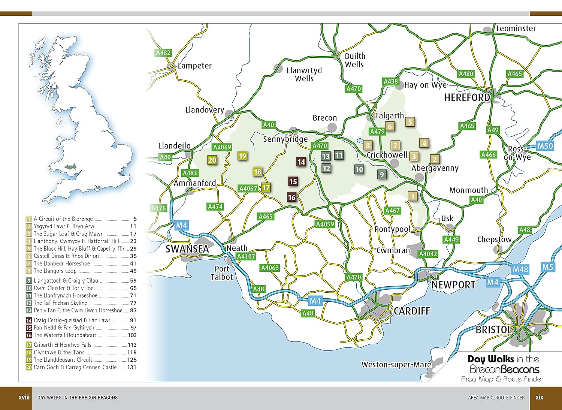Click the green legend square numbered 20
This screenshot has height=410, width=562.
point(29,367)
